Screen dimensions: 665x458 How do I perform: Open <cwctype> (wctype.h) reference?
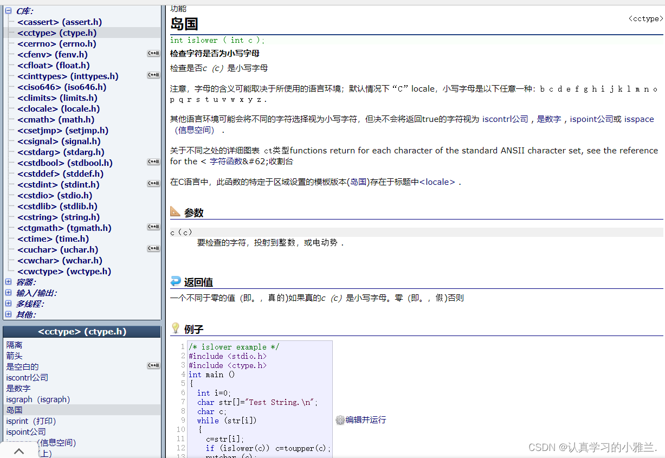(x=64, y=272)
